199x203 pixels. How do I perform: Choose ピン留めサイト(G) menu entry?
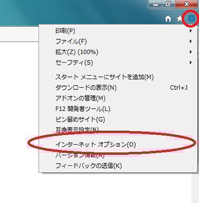pyautogui.click(x=118, y=120)
